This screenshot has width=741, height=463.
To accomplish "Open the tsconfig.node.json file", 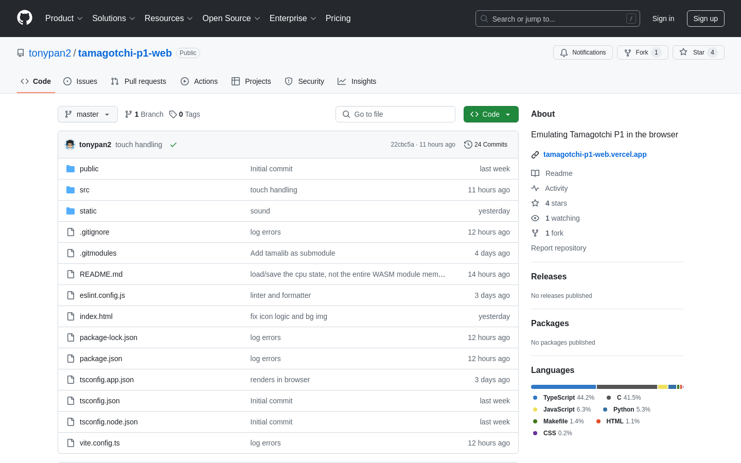I will (x=109, y=422).
